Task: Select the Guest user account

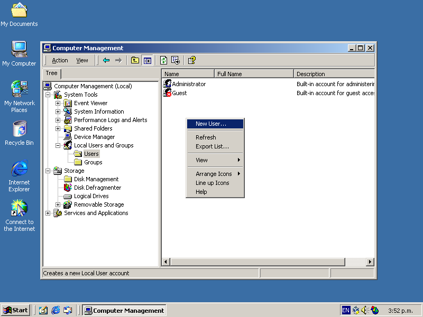Action: coord(179,93)
